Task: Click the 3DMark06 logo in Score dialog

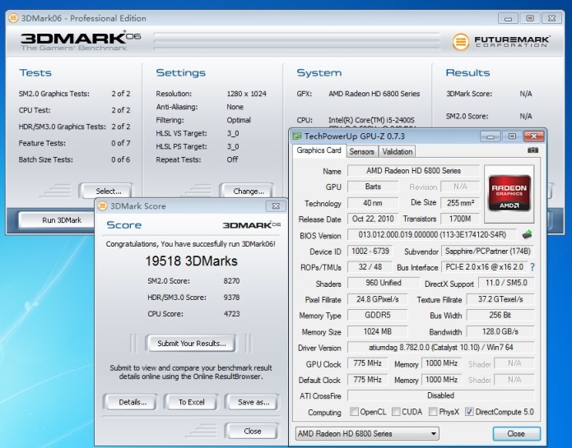Action: pyautogui.click(x=251, y=224)
